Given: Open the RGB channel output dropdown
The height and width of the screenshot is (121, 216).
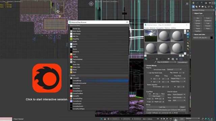Looking at the screenshot, I should point(179,100).
